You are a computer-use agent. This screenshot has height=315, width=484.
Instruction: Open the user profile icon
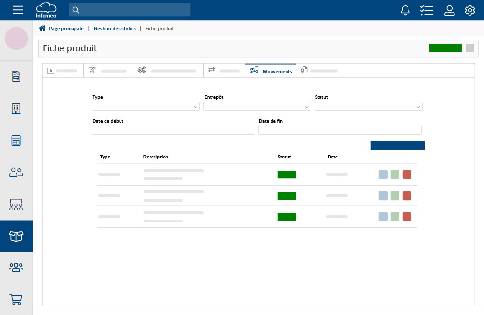click(x=449, y=10)
